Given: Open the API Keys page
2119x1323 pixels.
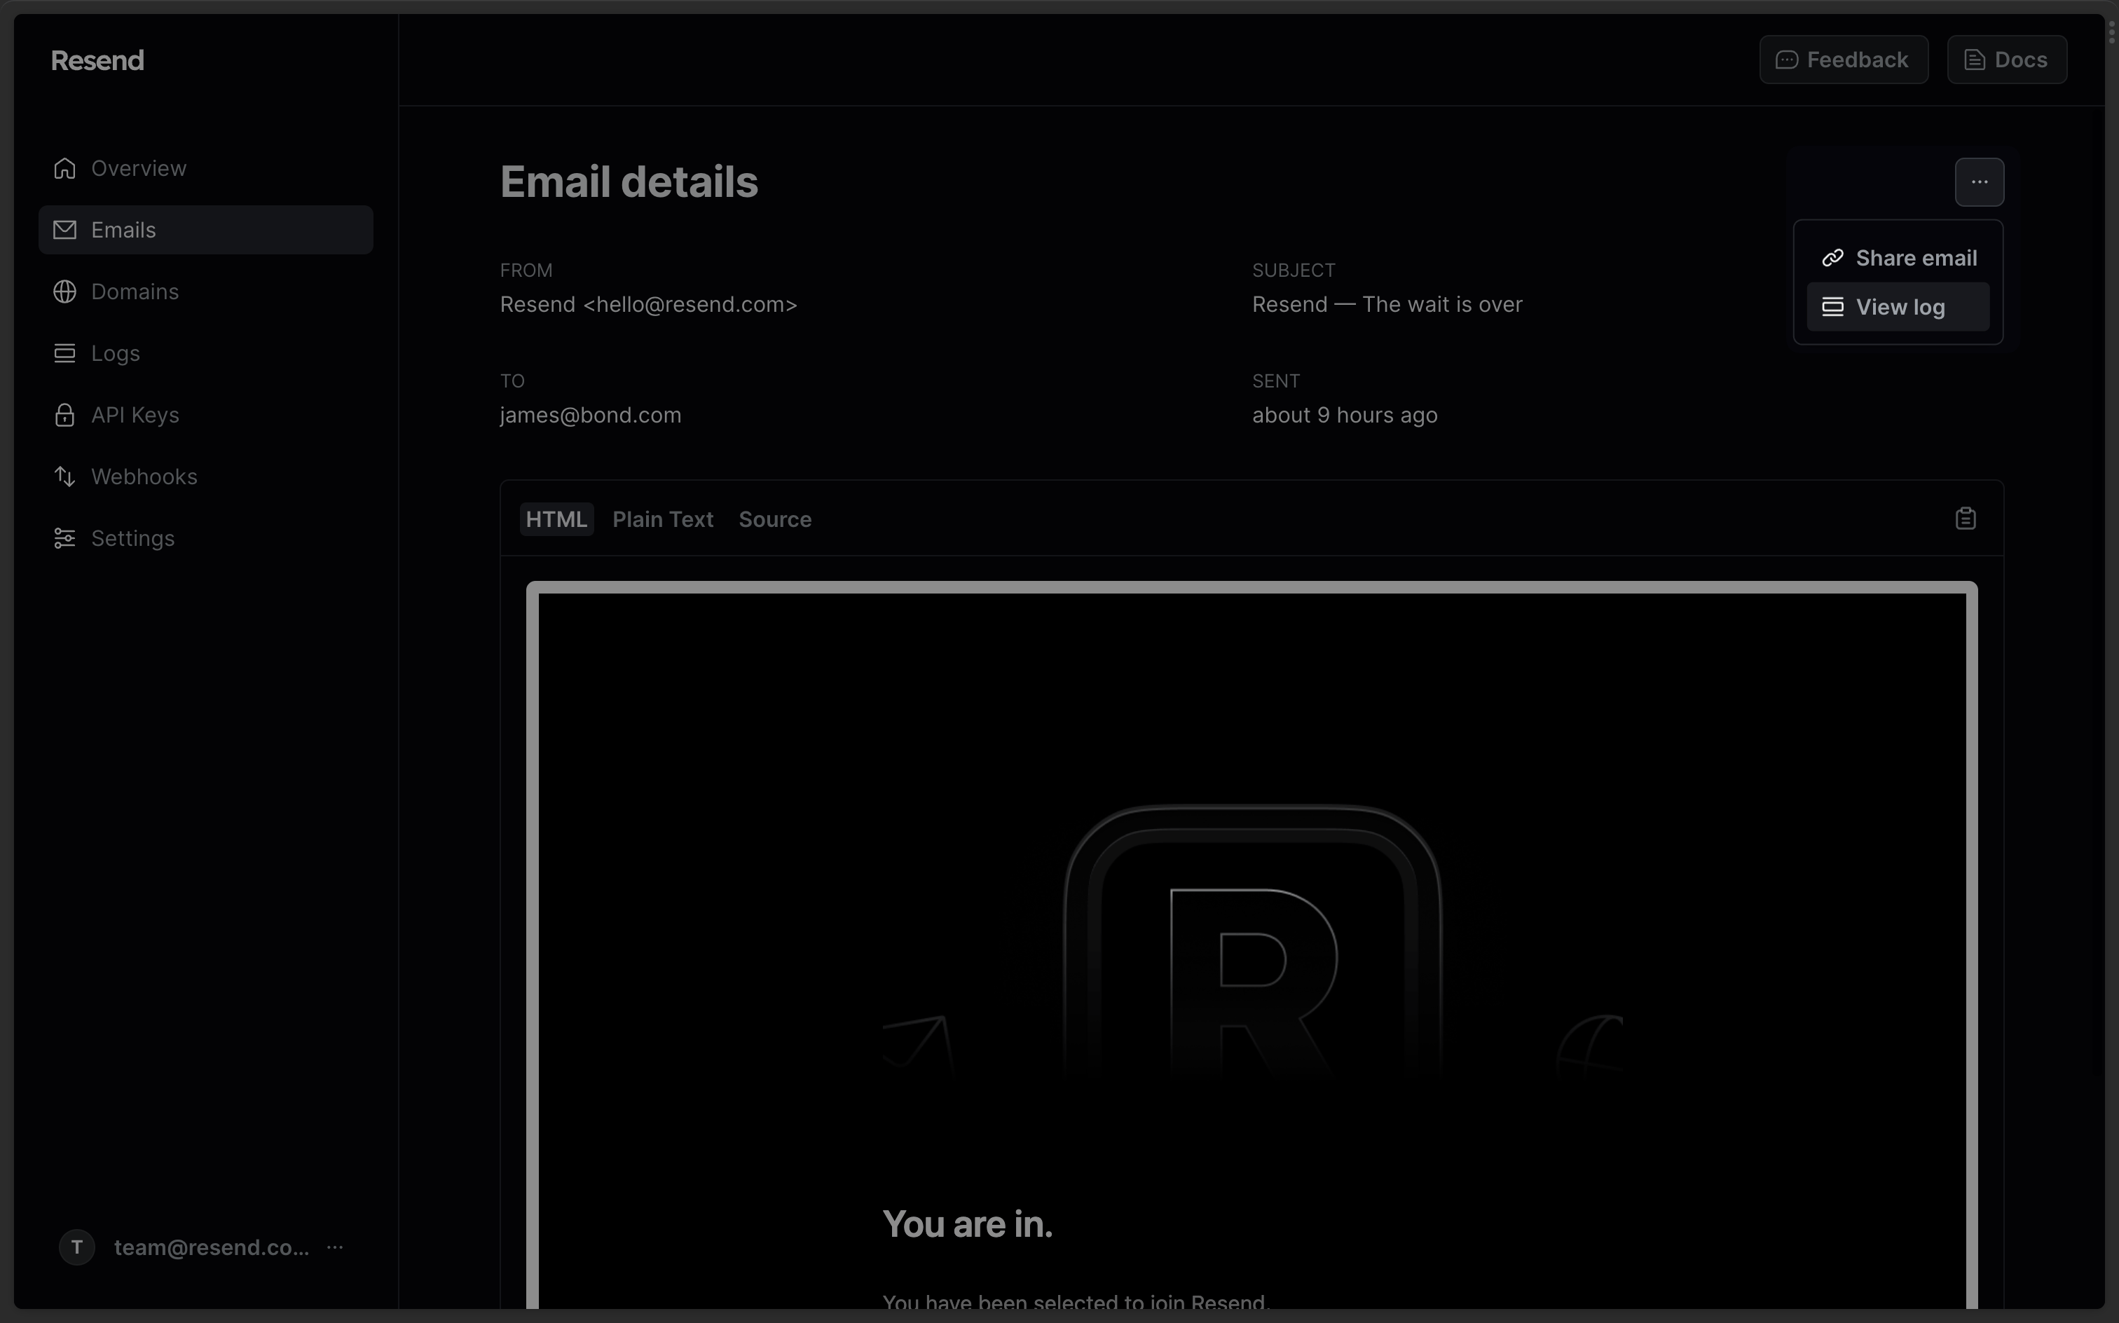Looking at the screenshot, I should [x=205, y=415].
